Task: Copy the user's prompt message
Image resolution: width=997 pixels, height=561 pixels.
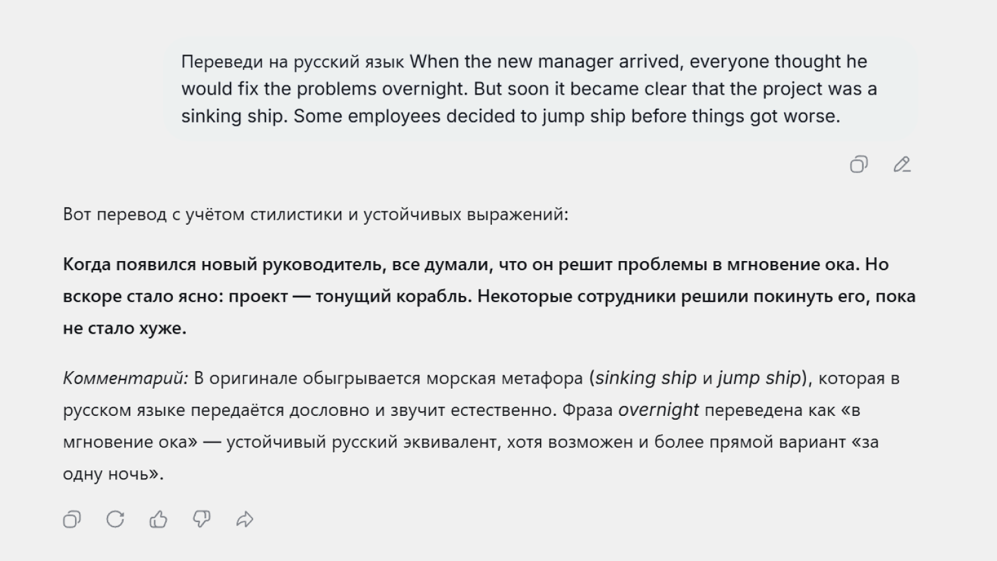Action: (858, 165)
